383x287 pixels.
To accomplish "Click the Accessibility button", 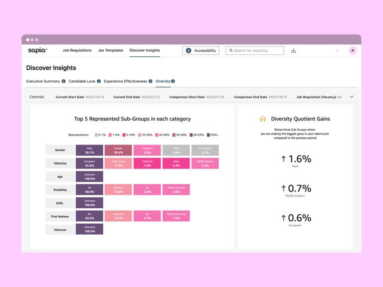I will click(x=201, y=50).
